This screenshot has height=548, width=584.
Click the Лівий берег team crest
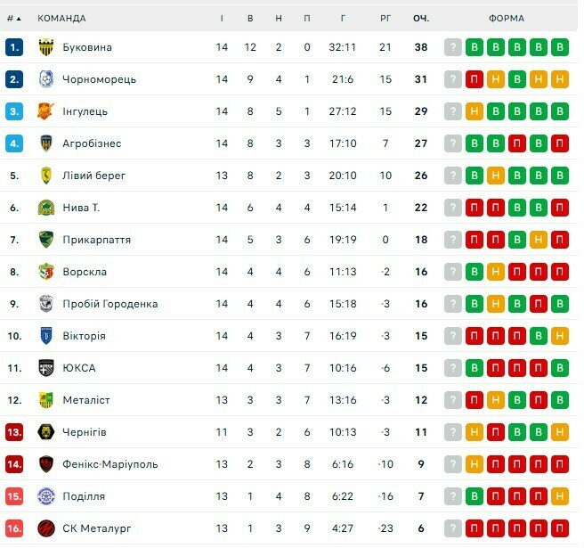click(x=46, y=176)
